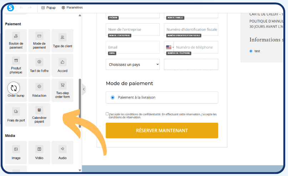
Task: Collapse the left elements sidebar
Action: (x=84, y=89)
